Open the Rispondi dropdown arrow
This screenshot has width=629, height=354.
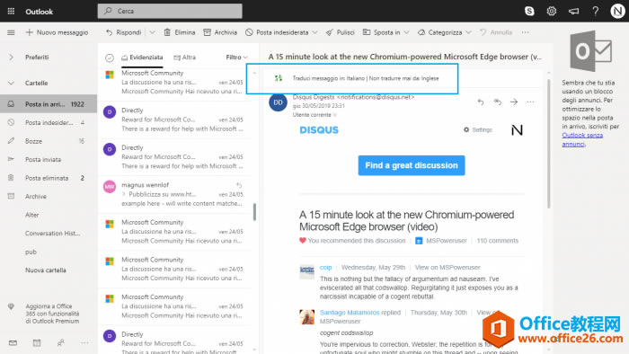[153, 32]
